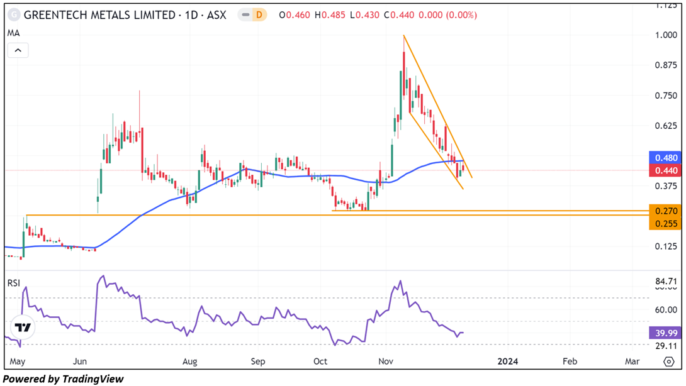
Task: Click the price change 0.000 (0.00%) value
Action: click(447, 15)
